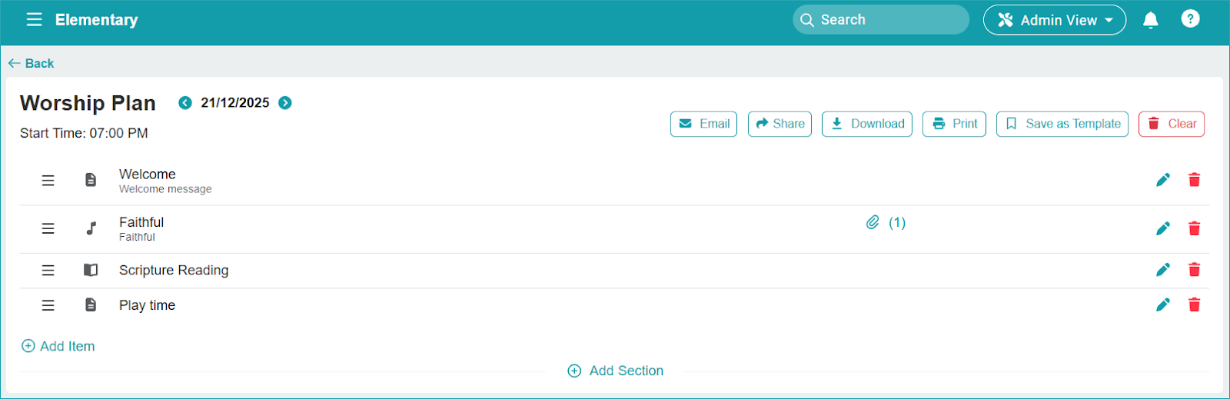Viewport: 1230px width, 399px height.
Task: Edit the Welcome item with pencil icon
Action: click(x=1162, y=180)
